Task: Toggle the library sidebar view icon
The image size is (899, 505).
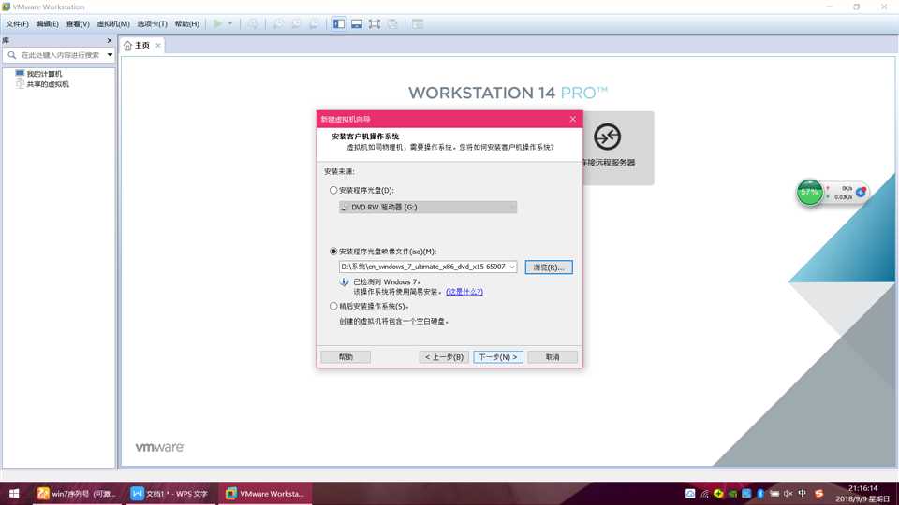Action: (x=339, y=24)
